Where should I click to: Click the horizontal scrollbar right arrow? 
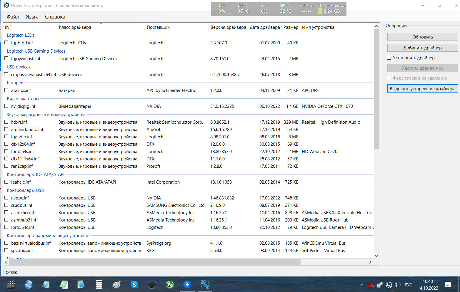pos(370,262)
